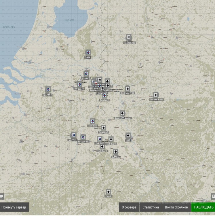Screen dimensions: 215x216
Task: Select the Kirchhellen Y-82 German airfield icon
Action: [128, 89]
